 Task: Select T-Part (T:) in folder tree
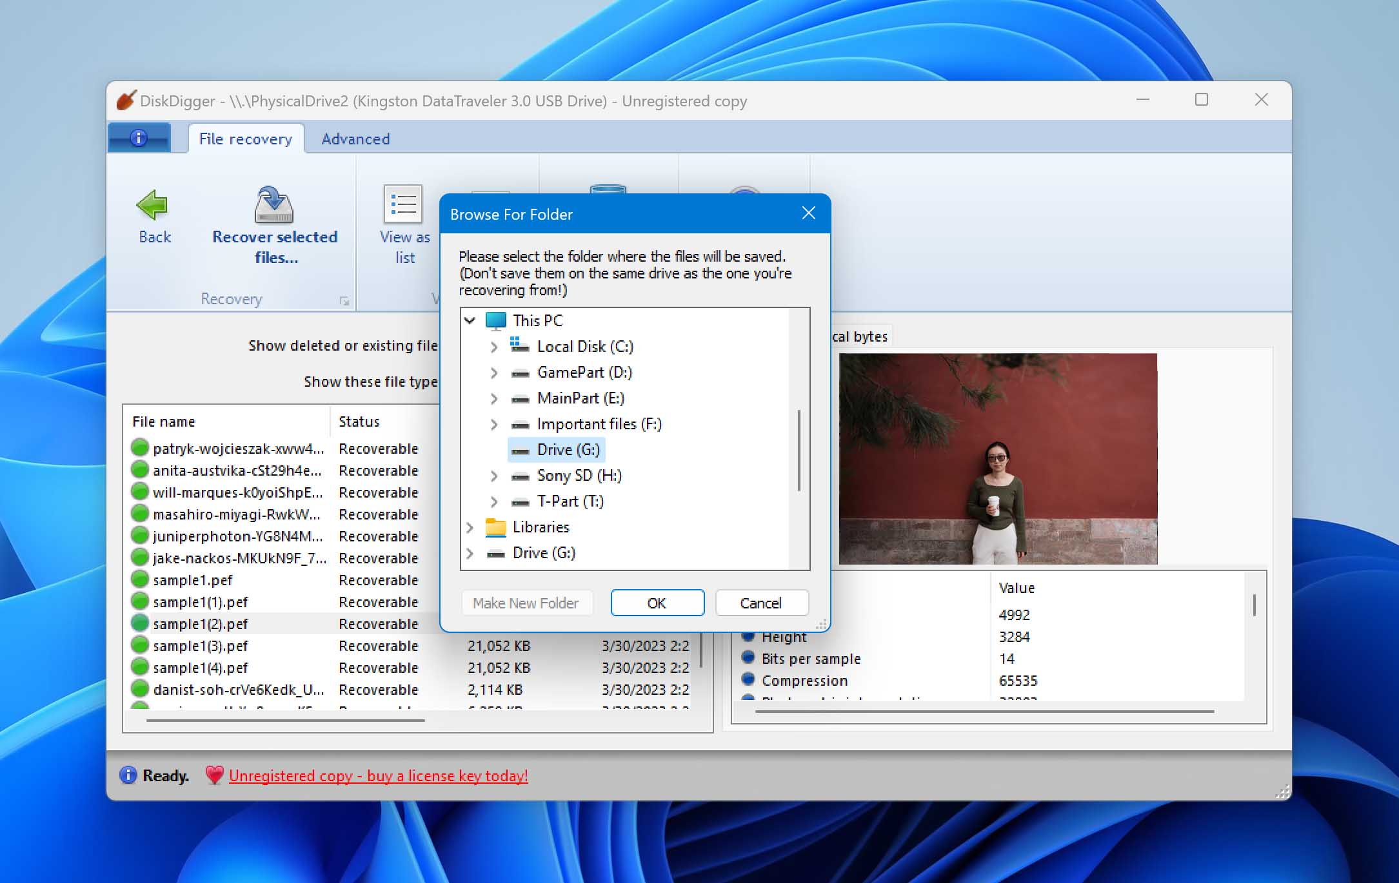570,501
